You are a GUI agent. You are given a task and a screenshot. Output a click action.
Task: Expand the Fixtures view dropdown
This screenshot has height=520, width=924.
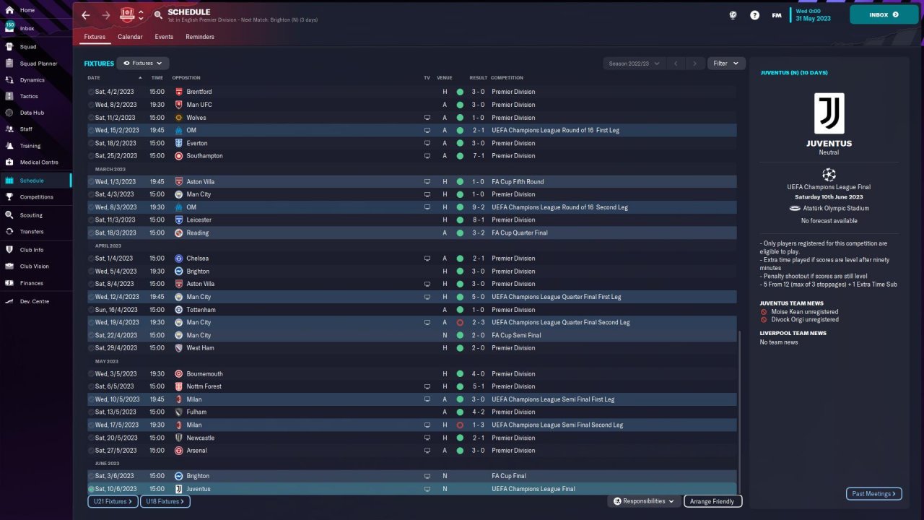(143, 64)
